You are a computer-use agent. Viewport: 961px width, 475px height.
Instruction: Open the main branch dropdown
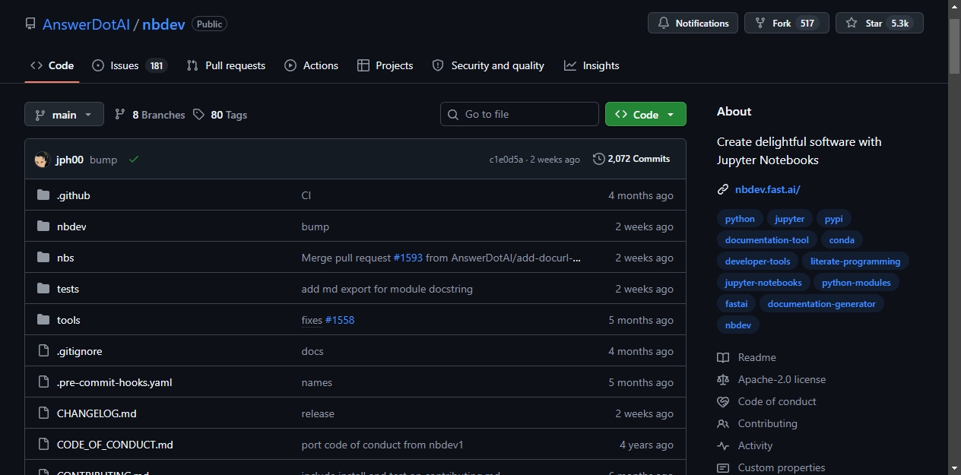tap(64, 114)
